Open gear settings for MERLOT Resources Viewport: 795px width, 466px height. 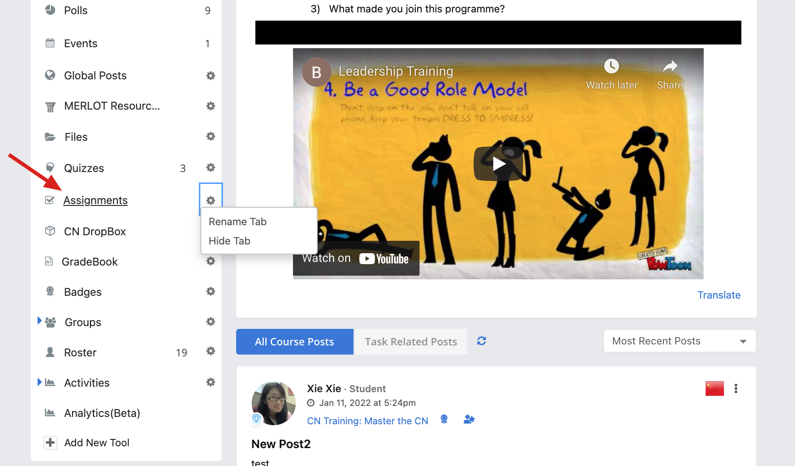point(210,106)
